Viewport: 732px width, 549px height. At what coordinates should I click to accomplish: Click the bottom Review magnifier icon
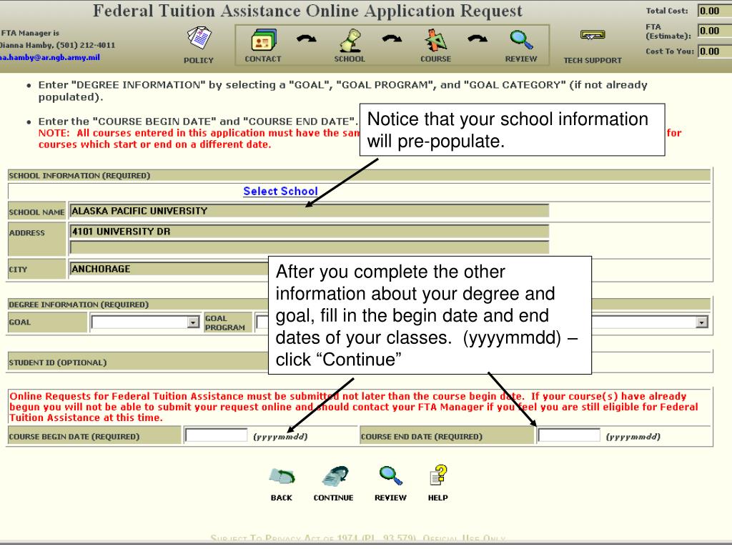(390, 475)
